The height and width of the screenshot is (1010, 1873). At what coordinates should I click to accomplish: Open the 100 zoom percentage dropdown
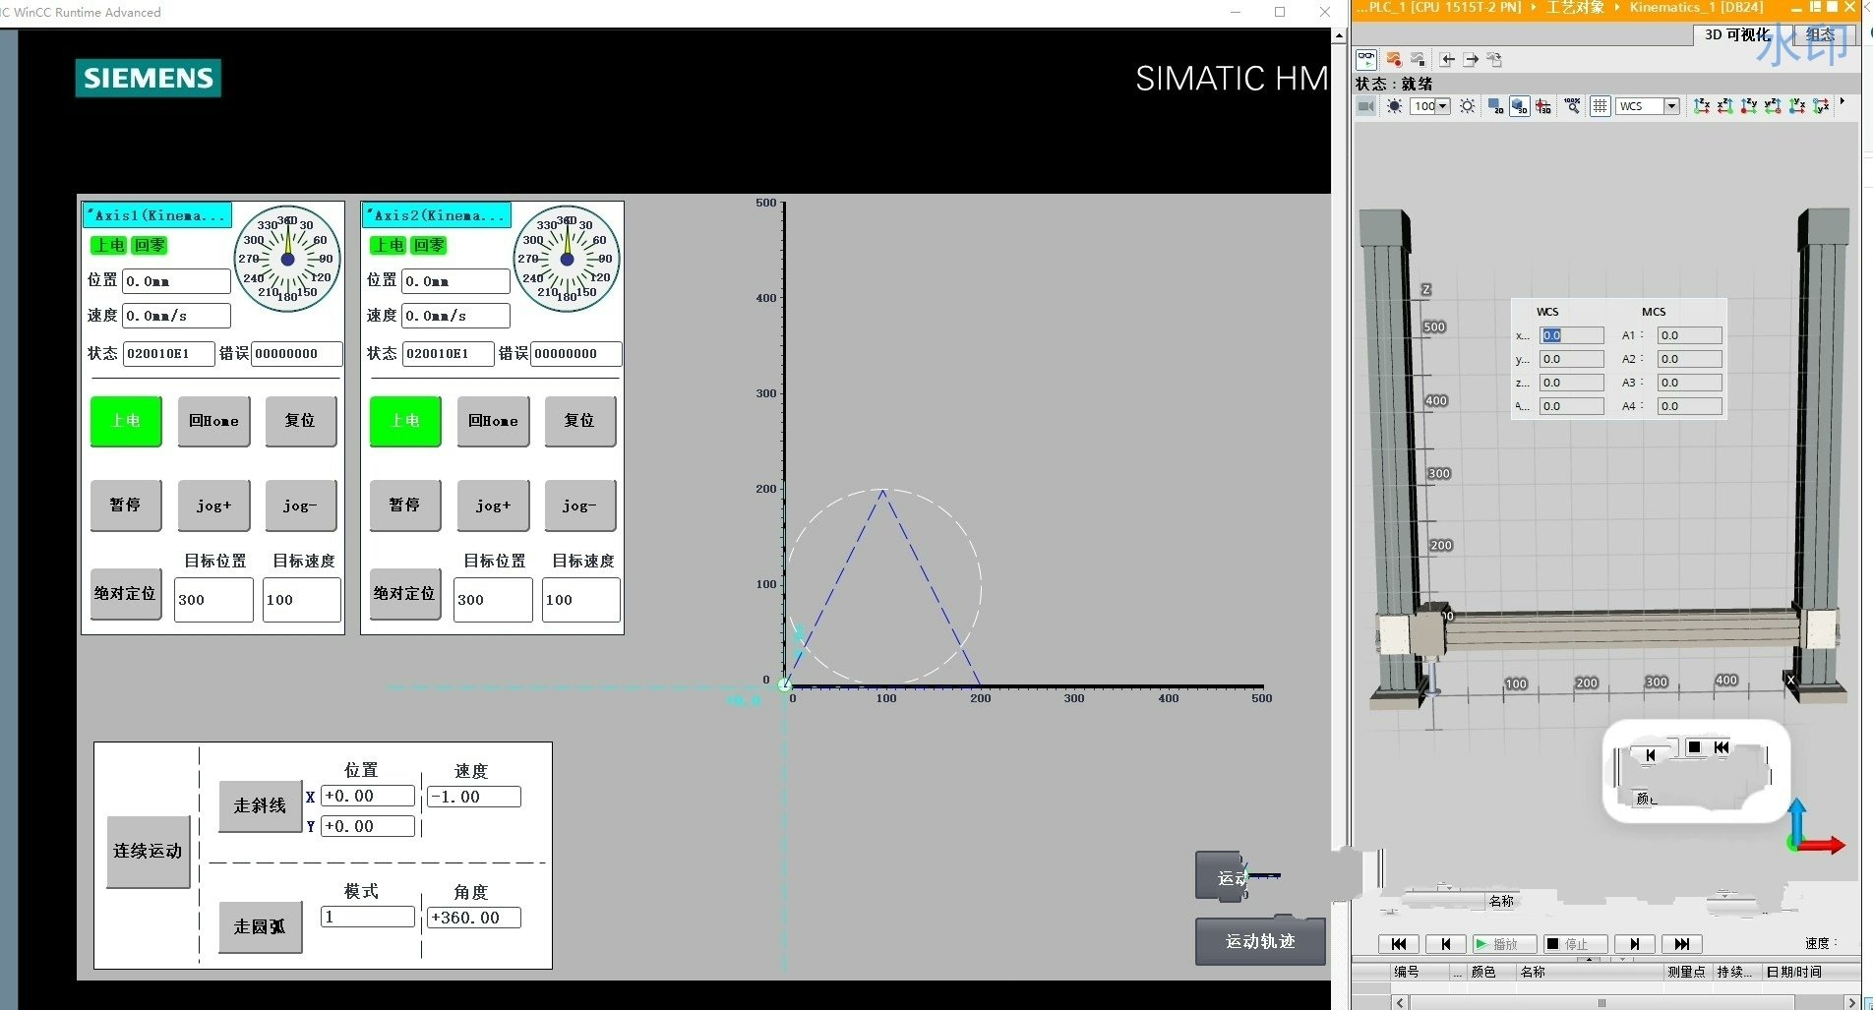click(1443, 106)
